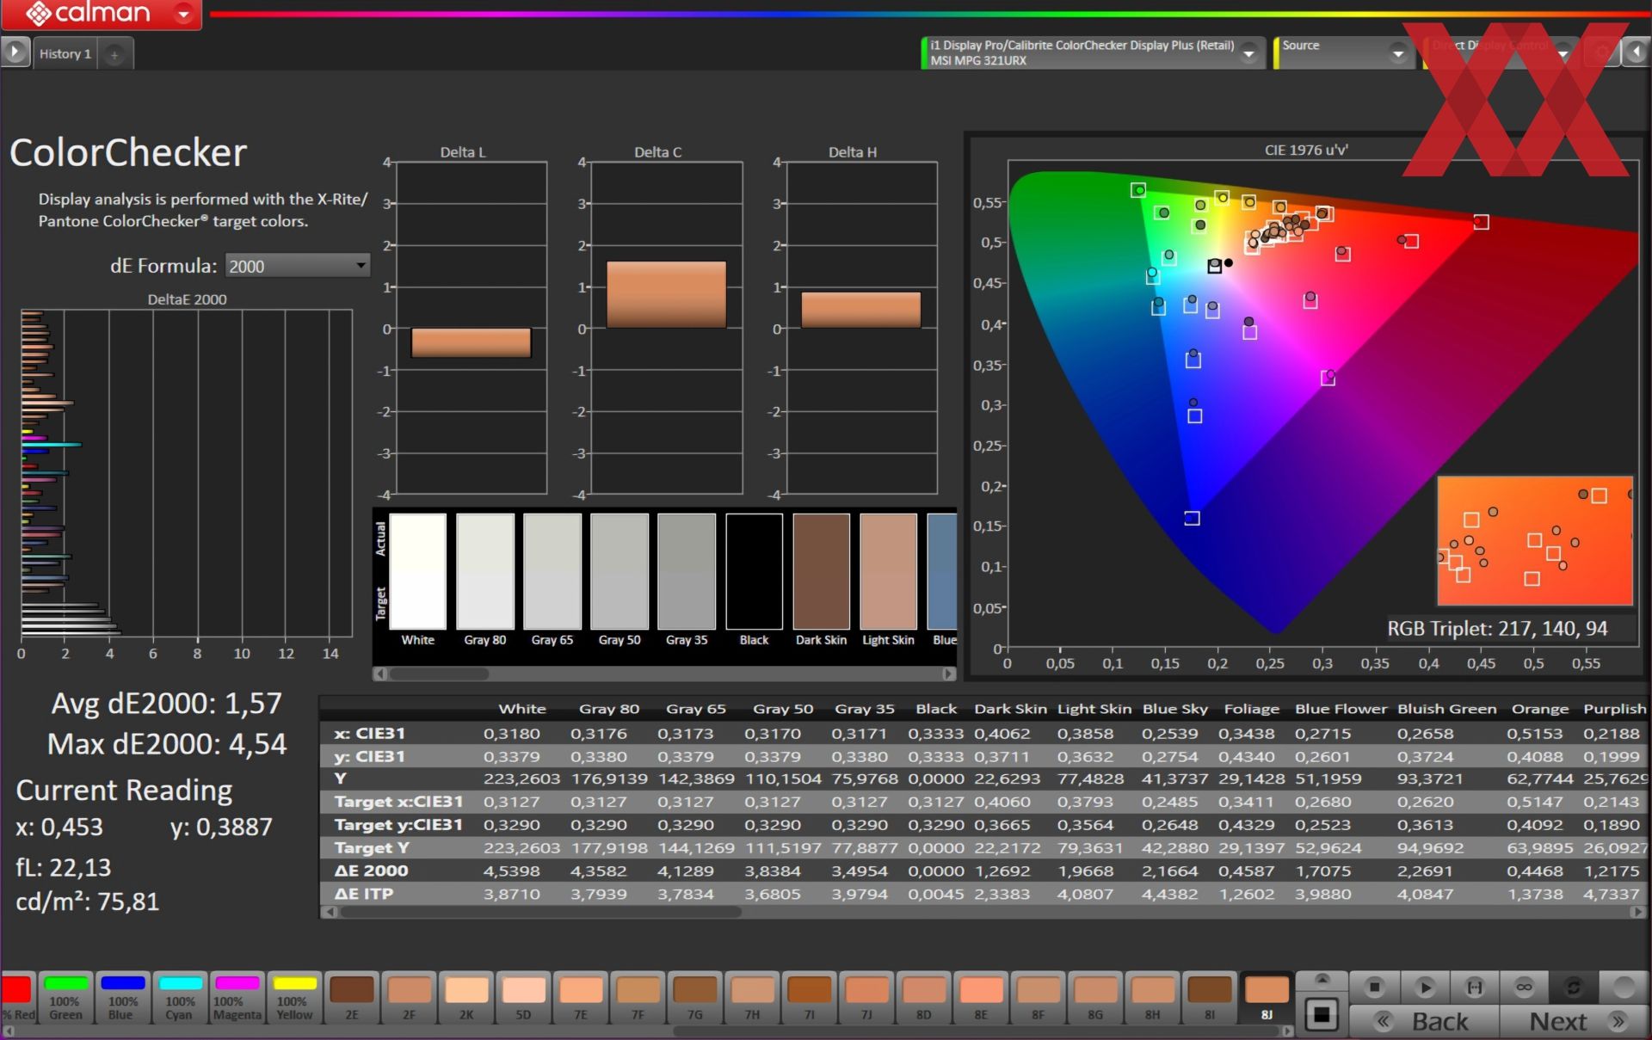
Task: Select the 8I skin tone patch
Action: (x=1210, y=998)
